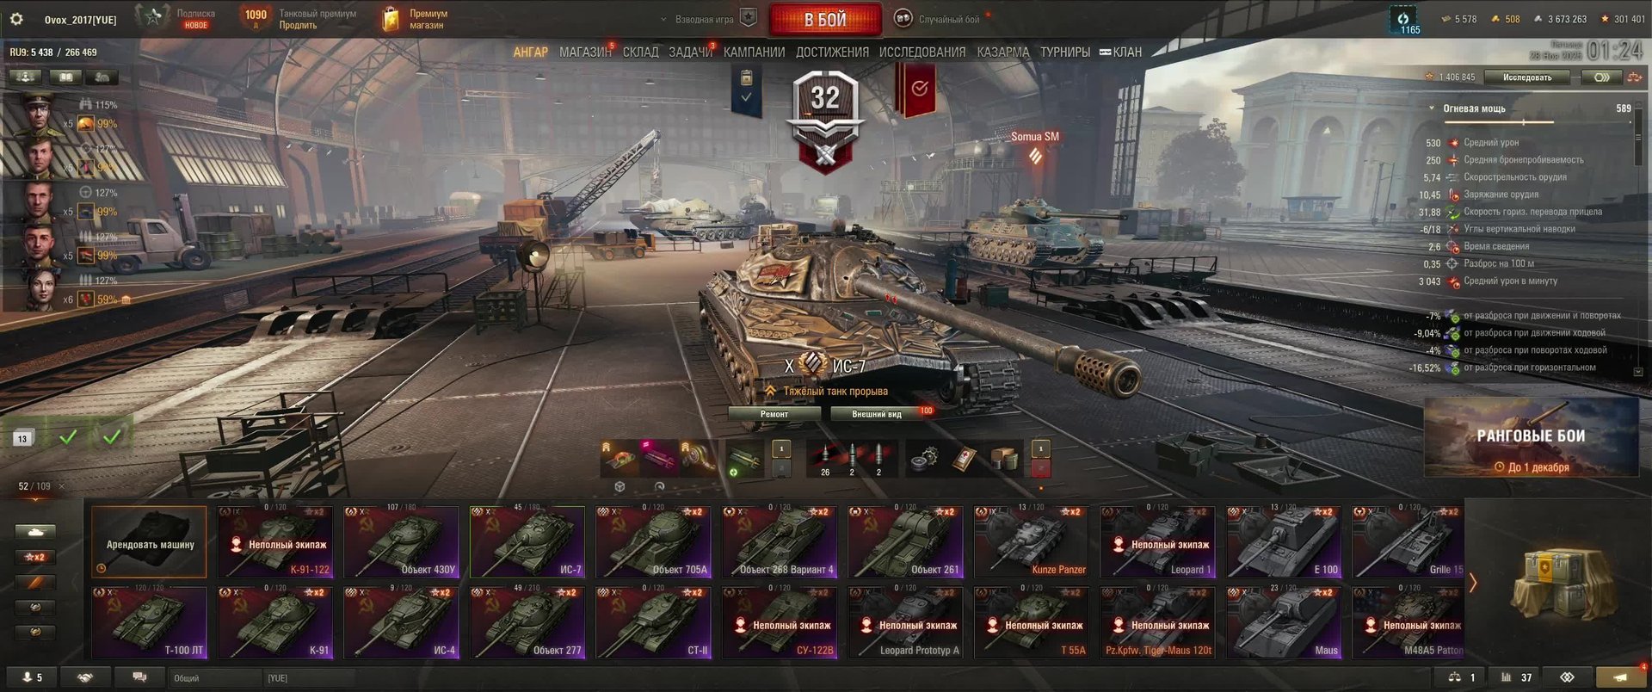Toggle the second green checkmark box
Viewport: 1652px width, 692px height.
112,436
